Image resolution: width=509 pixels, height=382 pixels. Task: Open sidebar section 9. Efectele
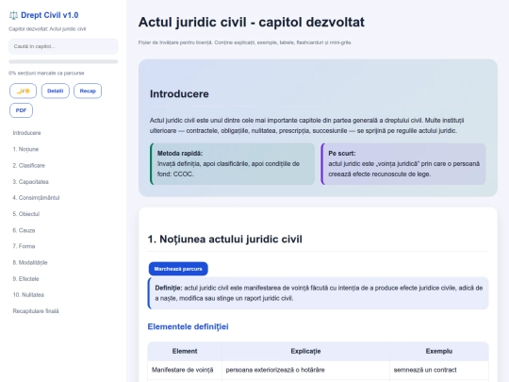25,278
